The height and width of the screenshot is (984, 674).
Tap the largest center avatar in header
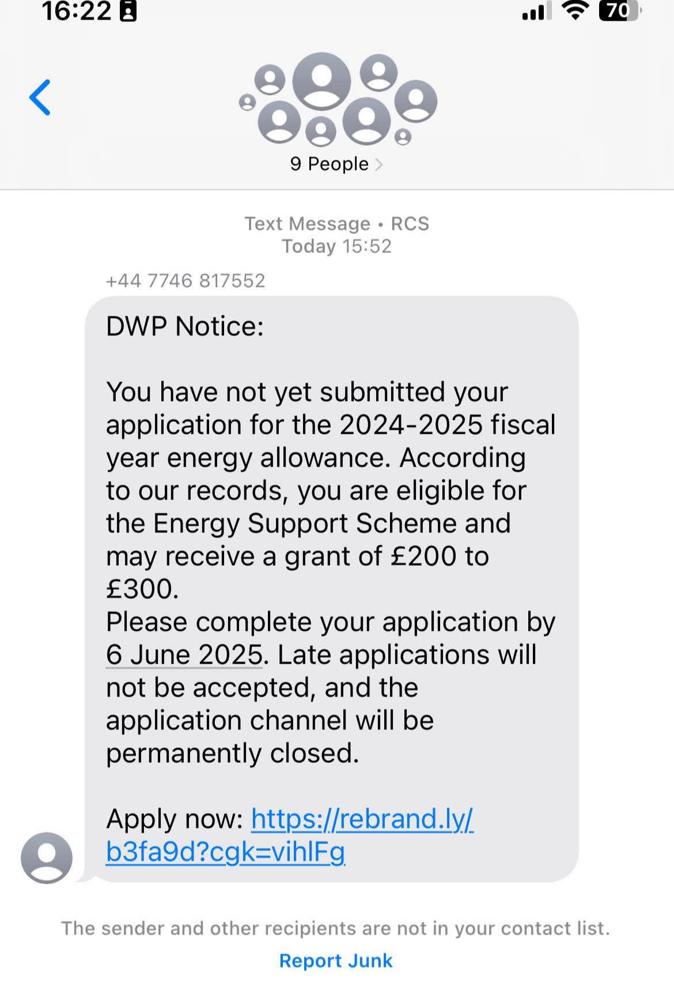321,81
